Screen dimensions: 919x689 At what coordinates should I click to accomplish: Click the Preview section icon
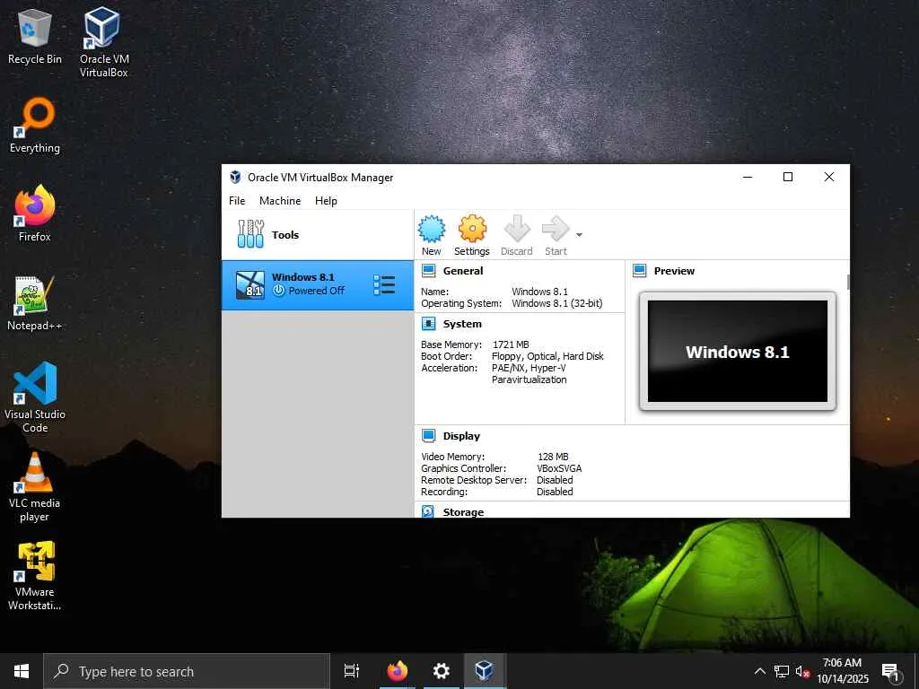(639, 271)
